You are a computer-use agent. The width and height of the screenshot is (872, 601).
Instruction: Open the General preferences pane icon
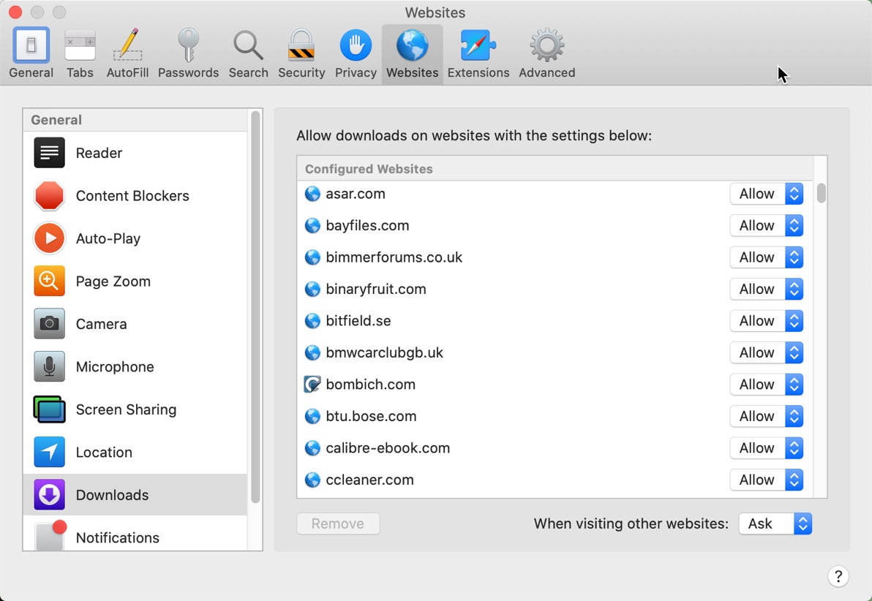[31, 45]
